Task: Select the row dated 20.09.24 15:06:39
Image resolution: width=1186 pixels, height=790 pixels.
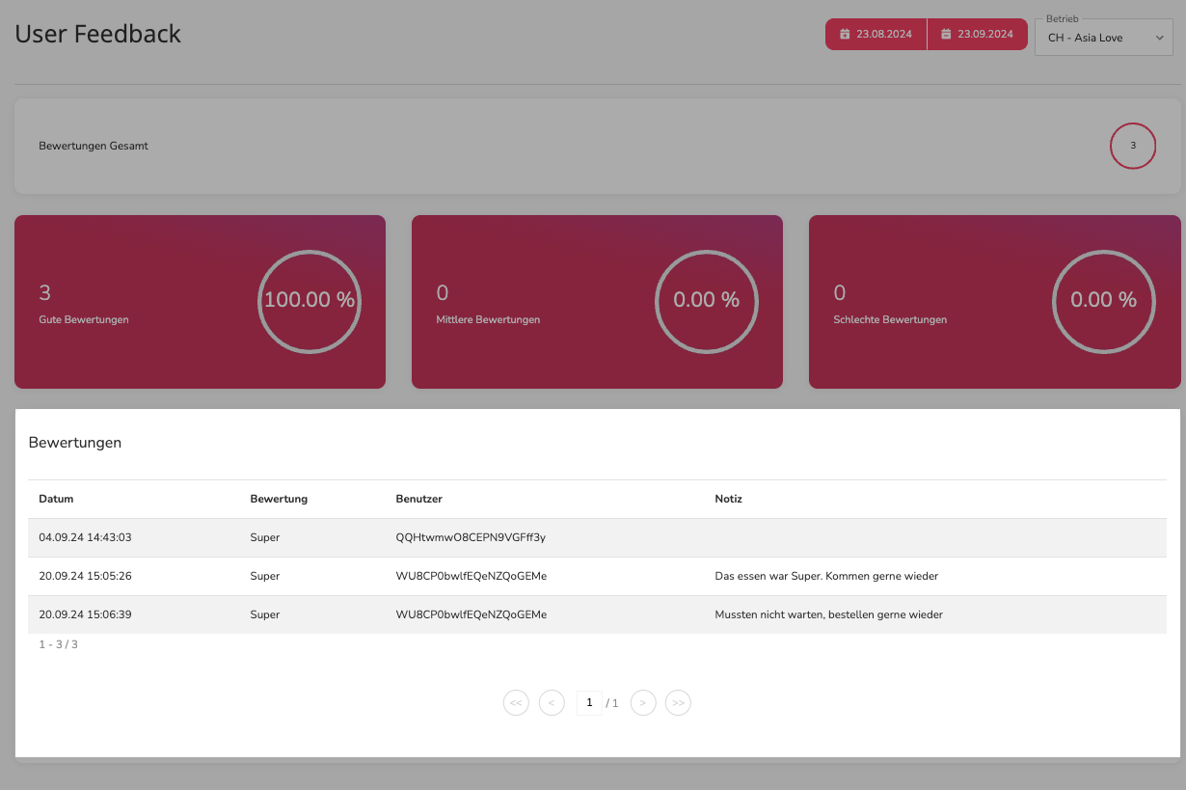Action: pos(597,614)
